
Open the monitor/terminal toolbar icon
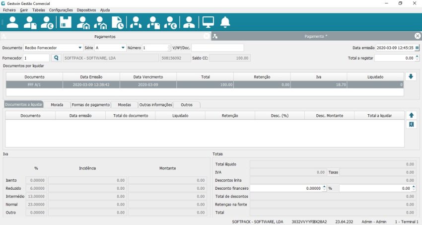tap(208, 22)
